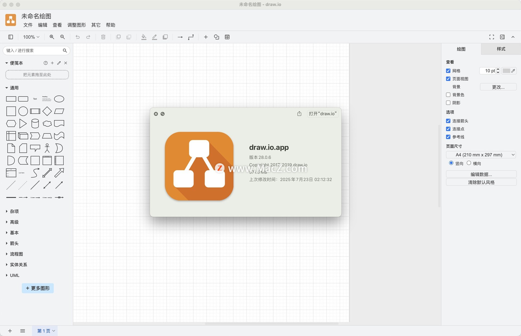Select the 横向 landscape radio button
This screenshot has height=336, width=521.
coord(469,163)
